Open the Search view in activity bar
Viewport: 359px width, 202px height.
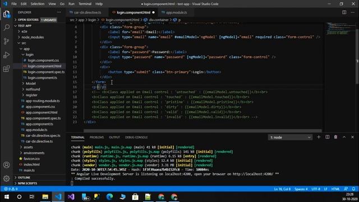pyautogui.click(x=6, y=27)
